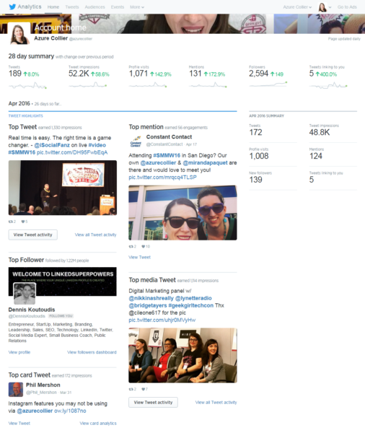Open the @mirandapaquet mention
The height and width of the screenshot is (433, 365).
[205, 162]
